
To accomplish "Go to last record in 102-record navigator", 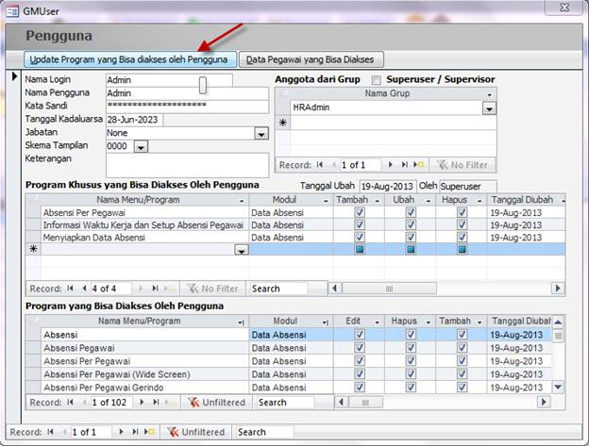I will click(156, 402).
